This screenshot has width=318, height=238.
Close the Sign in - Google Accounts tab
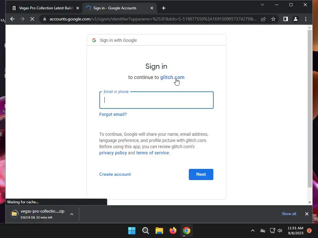[x=152, y=8]
